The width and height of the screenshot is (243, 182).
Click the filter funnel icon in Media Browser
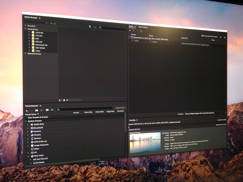(90, 27)
